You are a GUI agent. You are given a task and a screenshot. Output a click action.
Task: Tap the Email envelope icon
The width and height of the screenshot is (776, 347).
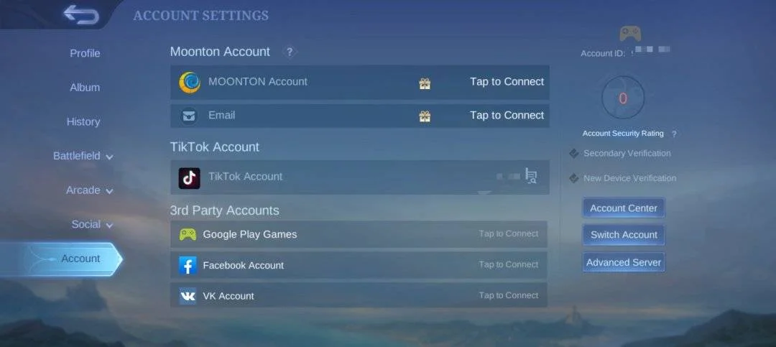(188, 116)
